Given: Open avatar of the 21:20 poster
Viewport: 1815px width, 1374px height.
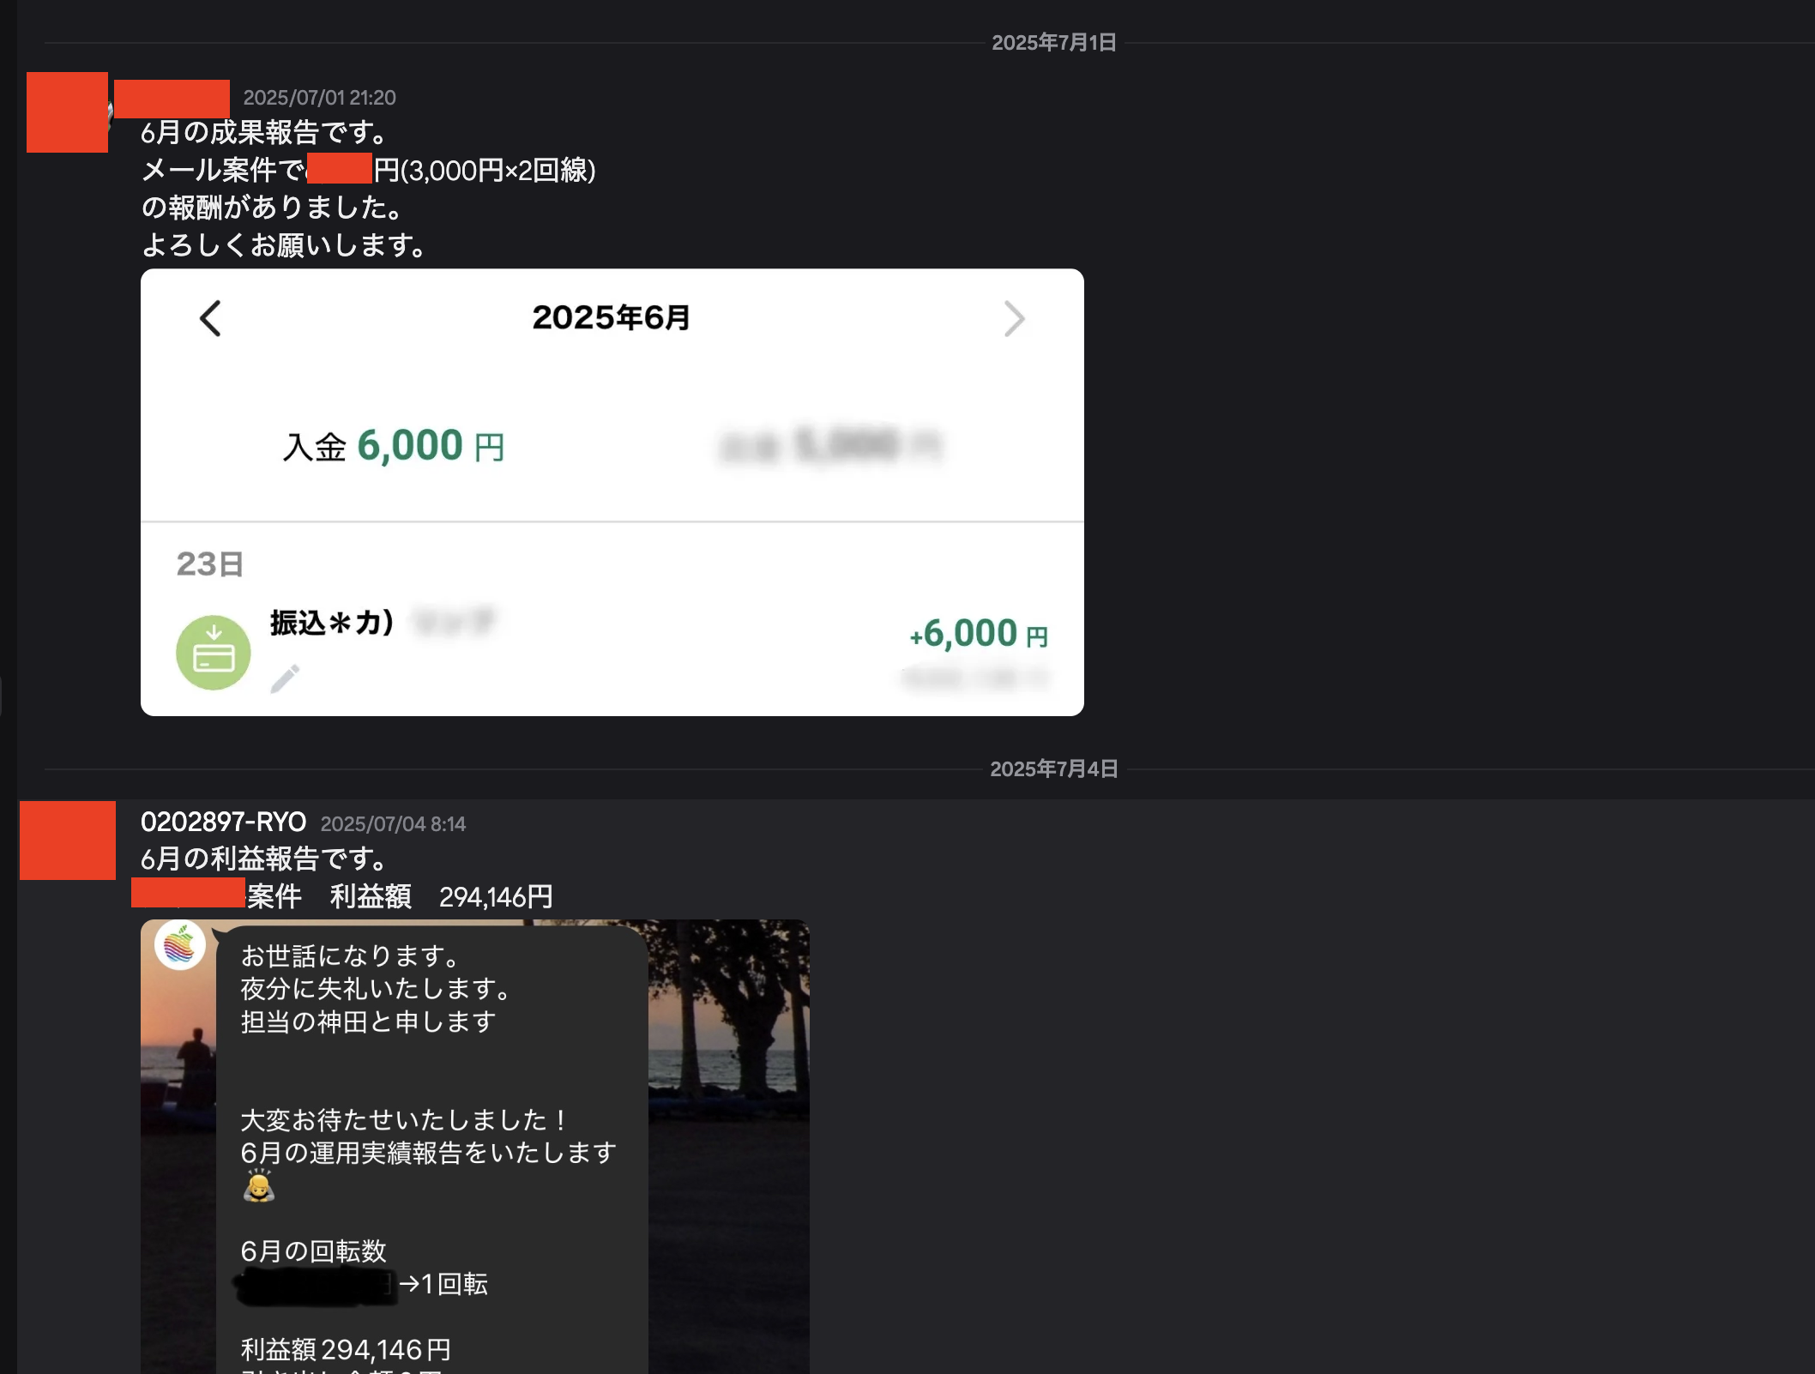Looking at the screenshot, I should coord(67,112).
